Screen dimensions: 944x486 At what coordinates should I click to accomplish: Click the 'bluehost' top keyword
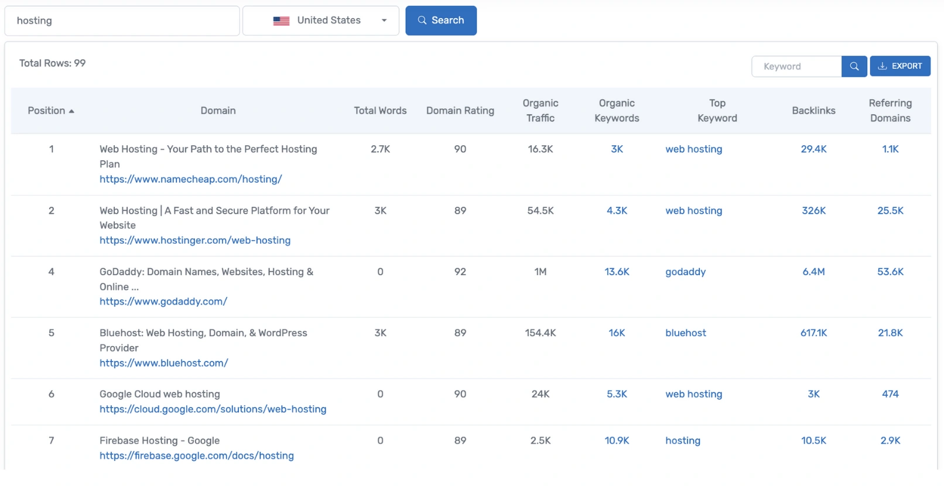pyautogui.click(x=686, y=333)
